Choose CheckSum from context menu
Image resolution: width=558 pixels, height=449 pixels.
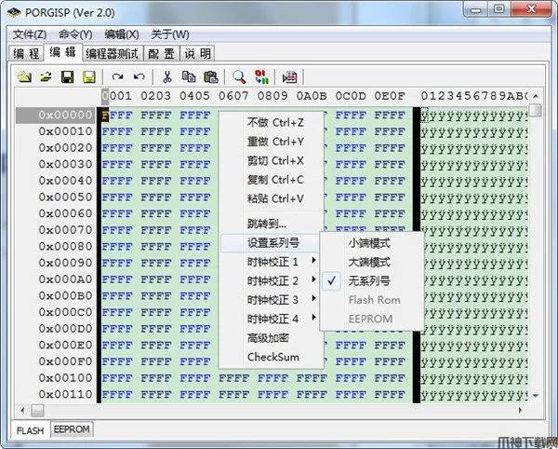click(272, 357)
